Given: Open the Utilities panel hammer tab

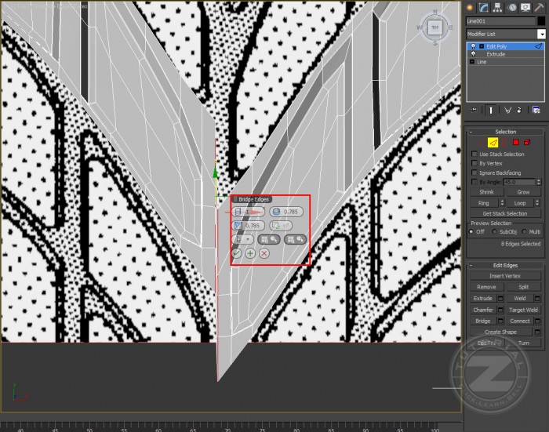Looking at the screenshot, I should click(x=540, y=7).
